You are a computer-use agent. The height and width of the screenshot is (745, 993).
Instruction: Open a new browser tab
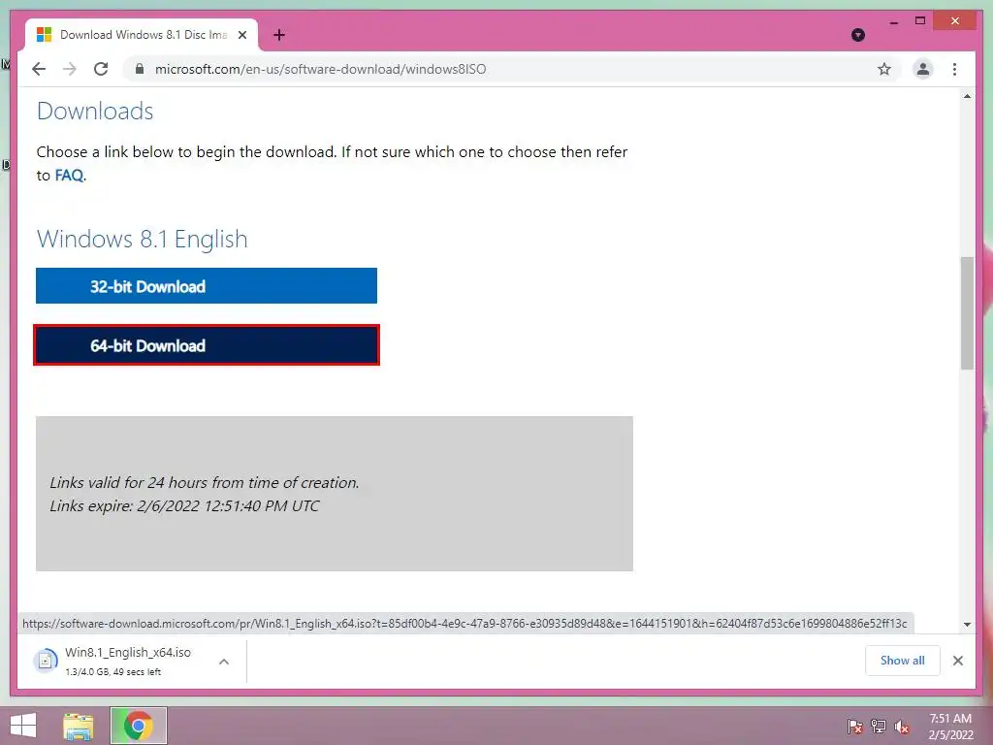coord(279,35)
